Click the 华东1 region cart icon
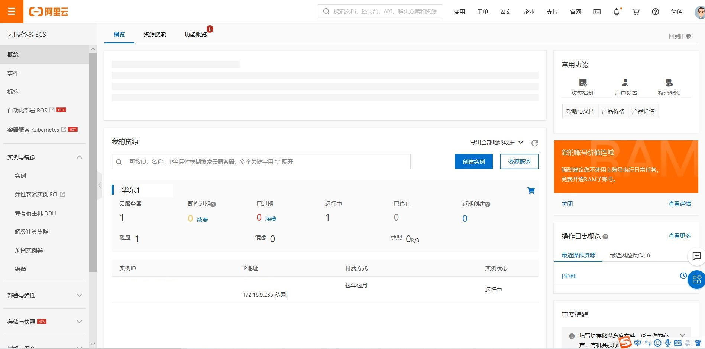This screenshot has height=349, width=705. [531, 190]
